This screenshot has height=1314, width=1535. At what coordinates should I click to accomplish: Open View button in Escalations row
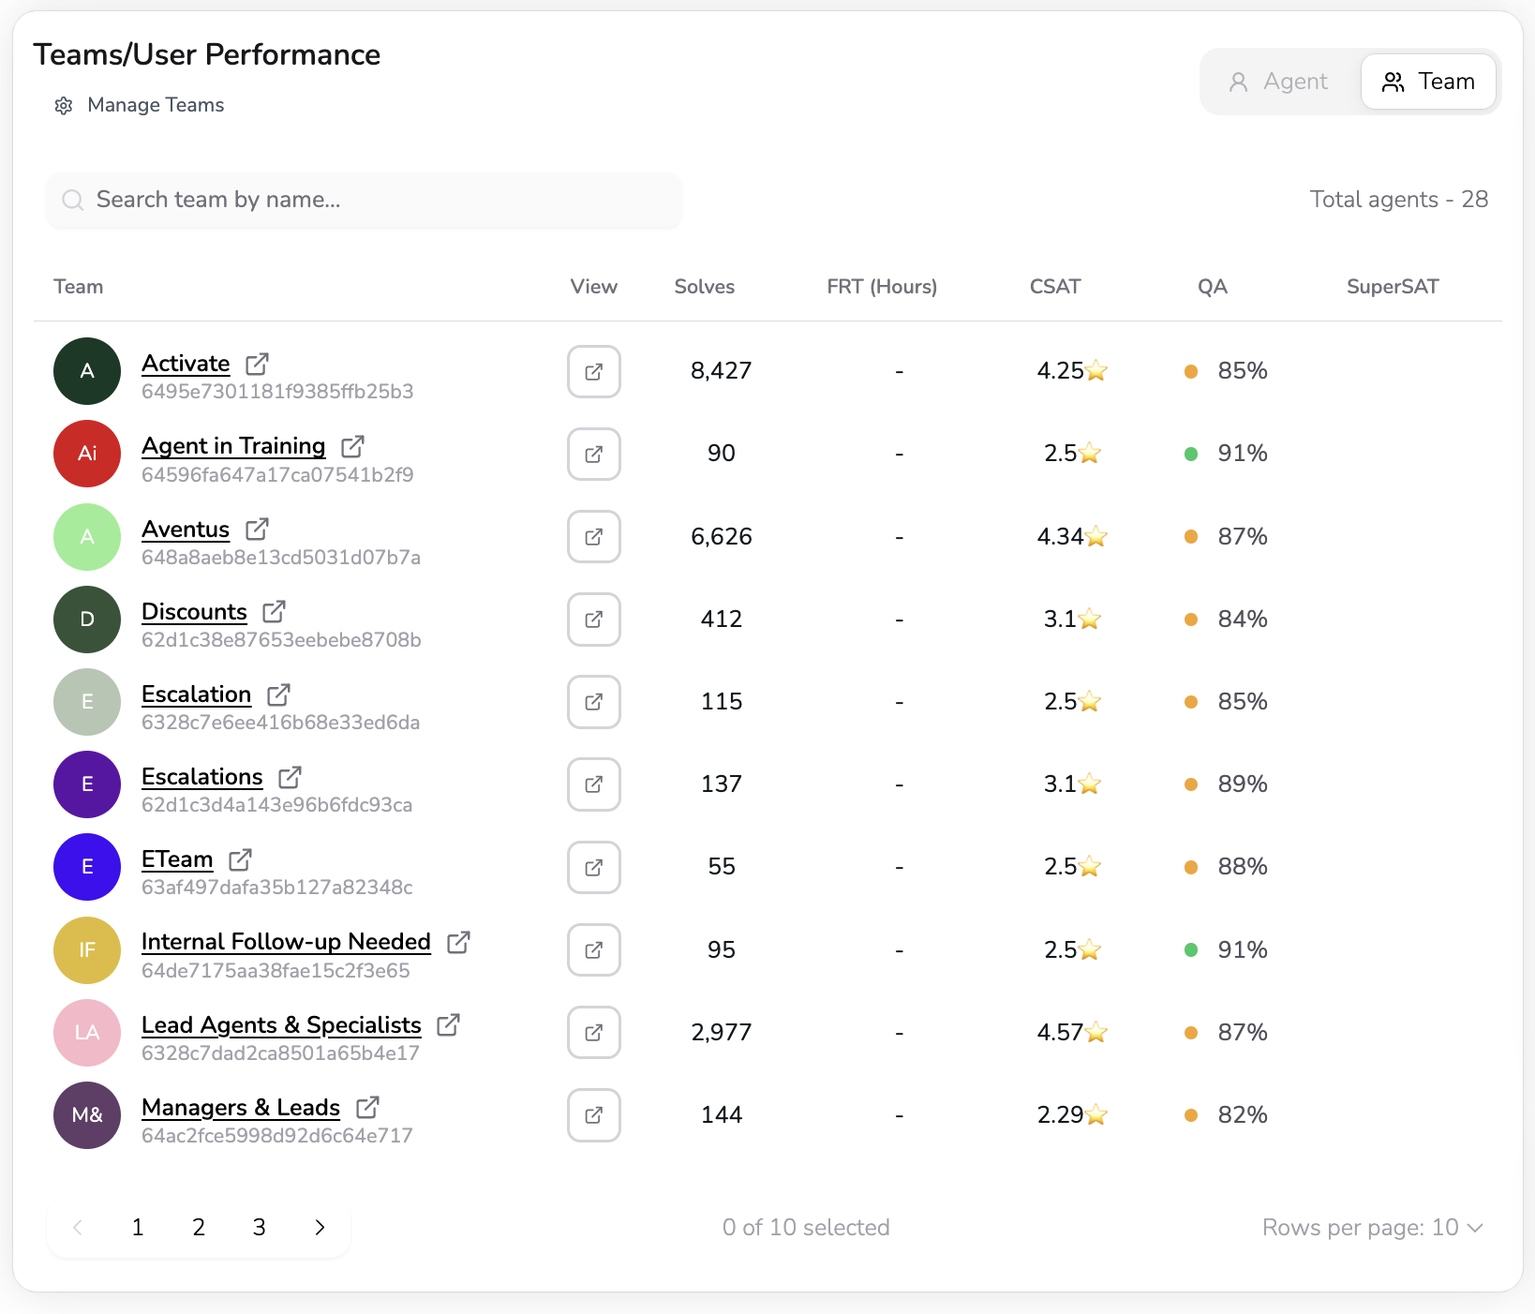tap(593, 784)
